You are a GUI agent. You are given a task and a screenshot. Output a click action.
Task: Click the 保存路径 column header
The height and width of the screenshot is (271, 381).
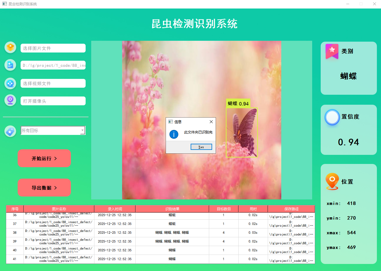point(292,209)
